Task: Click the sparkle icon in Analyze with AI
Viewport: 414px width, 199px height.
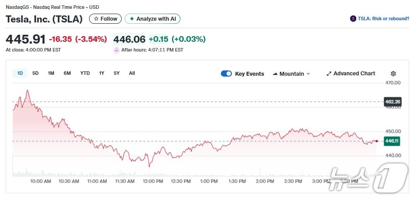Action: (x=132, y=19)
